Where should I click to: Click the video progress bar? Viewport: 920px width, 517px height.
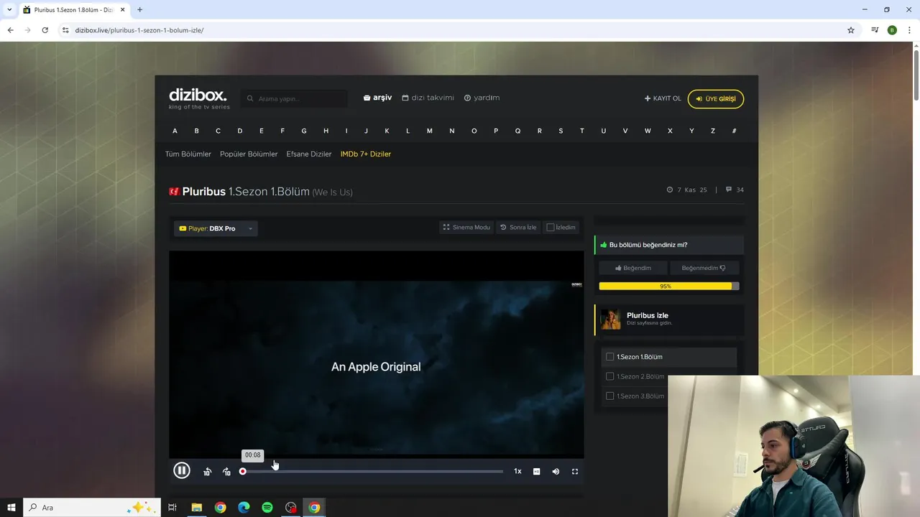(372, 472)
